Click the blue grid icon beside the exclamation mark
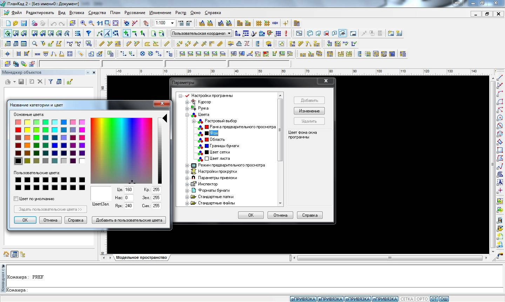Screen dimensions: 505x302 tap(278, 33)
